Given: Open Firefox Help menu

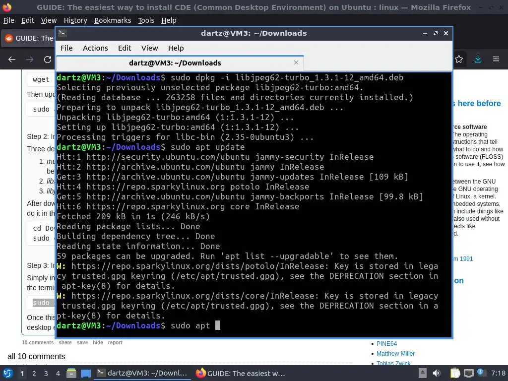Looking at the screenshot, I should 169,20.
